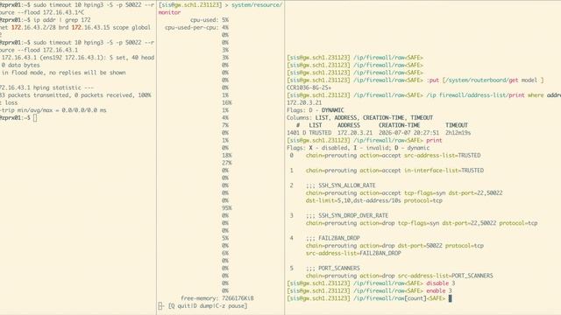Image resolution: width=561 pixels, height=315 pixels.
Task: Click the '[Q quit|D dump|C-z pause]' hint bar
Action: coord(208,305)
